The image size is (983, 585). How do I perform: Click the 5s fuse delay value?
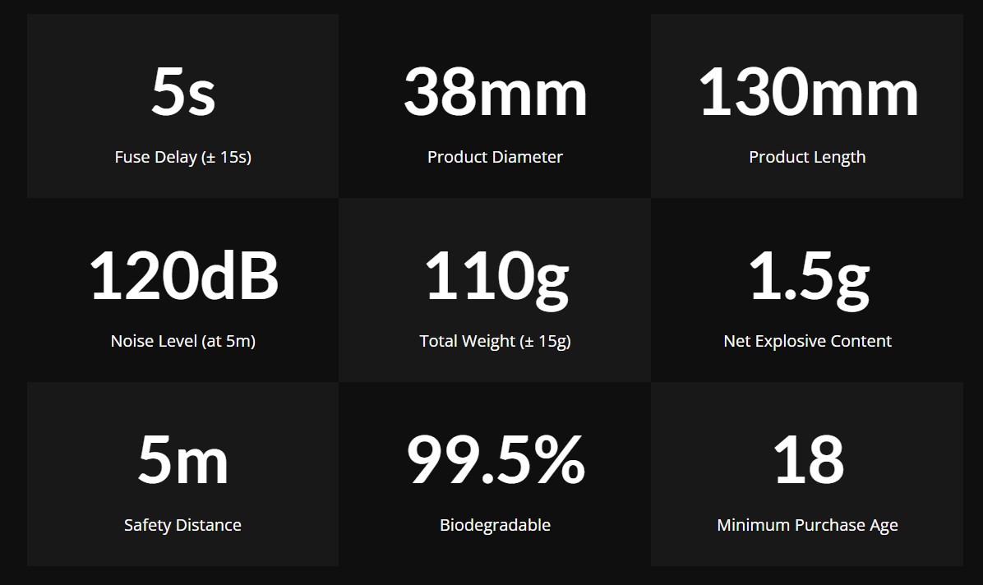[183, 92]
